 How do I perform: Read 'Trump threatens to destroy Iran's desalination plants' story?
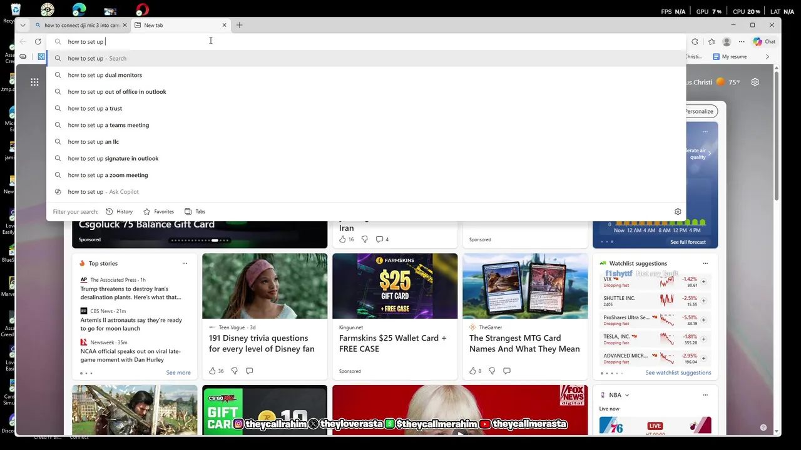[131, 293]
